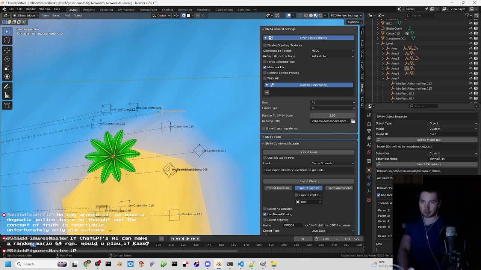Switch to material preview shading
Image resolution: width=481 pixels, height=270 pixels.
click(x=316, y=15)
